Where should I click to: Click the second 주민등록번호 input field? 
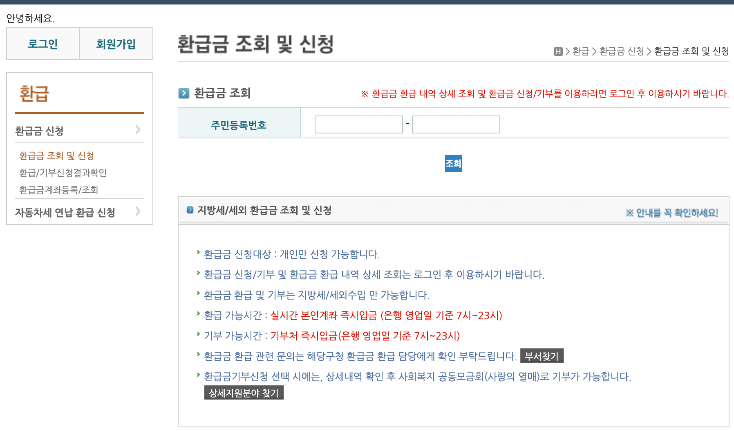click(x=456, y=124)
